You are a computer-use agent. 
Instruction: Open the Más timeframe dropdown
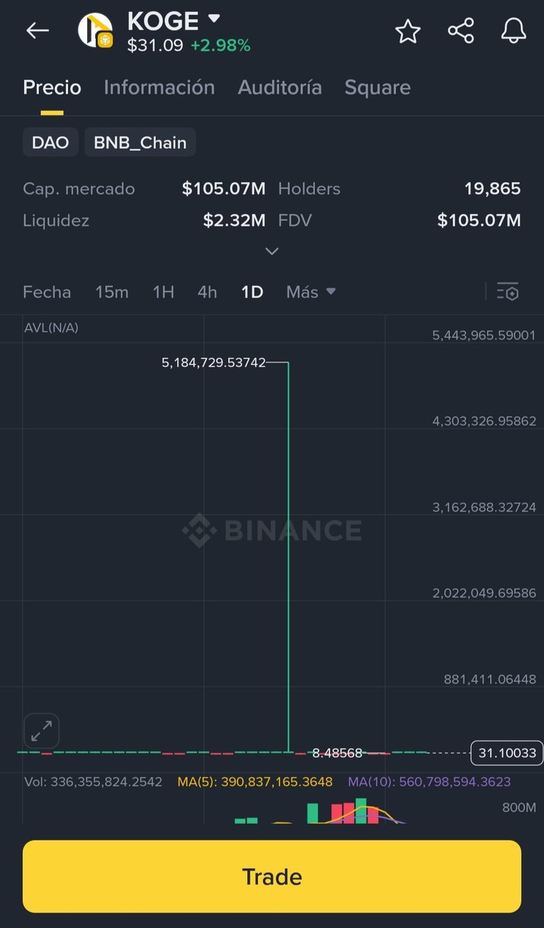311,292
